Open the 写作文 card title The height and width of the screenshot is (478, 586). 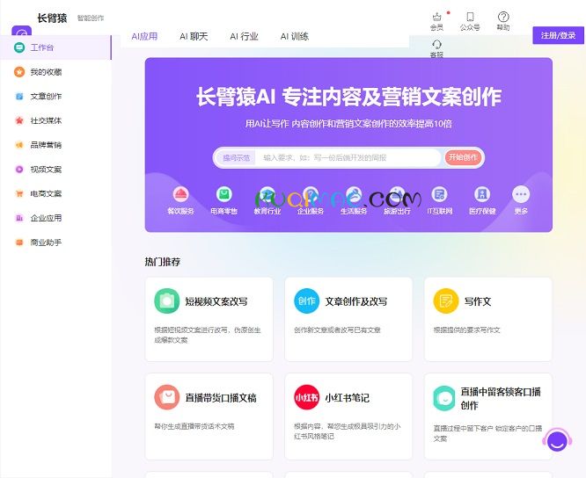(478, 301)
